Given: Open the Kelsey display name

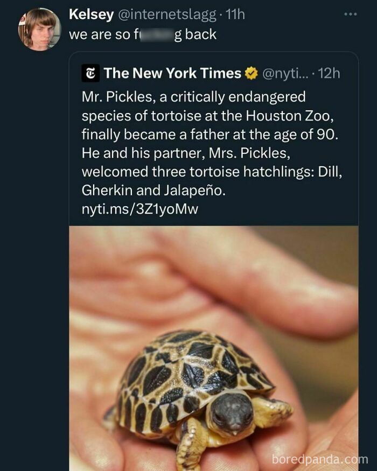Looking at the screenshot, I should pyautogui.click(x=91, y=15).
